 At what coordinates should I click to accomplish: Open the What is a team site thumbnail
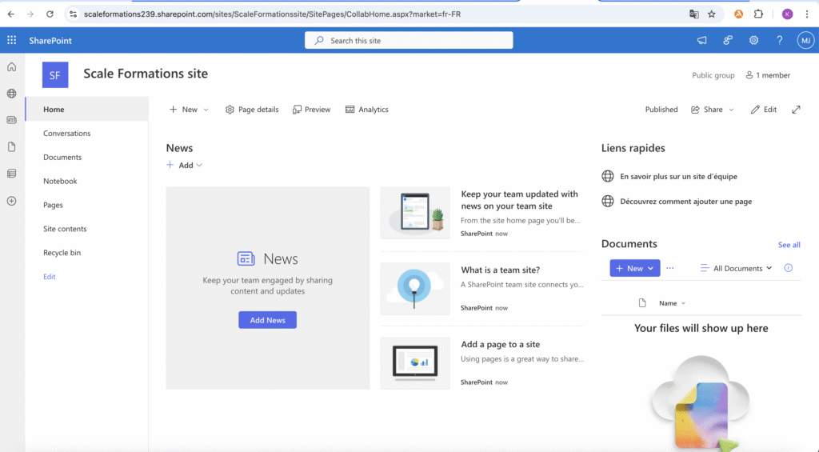coord(414,289)
